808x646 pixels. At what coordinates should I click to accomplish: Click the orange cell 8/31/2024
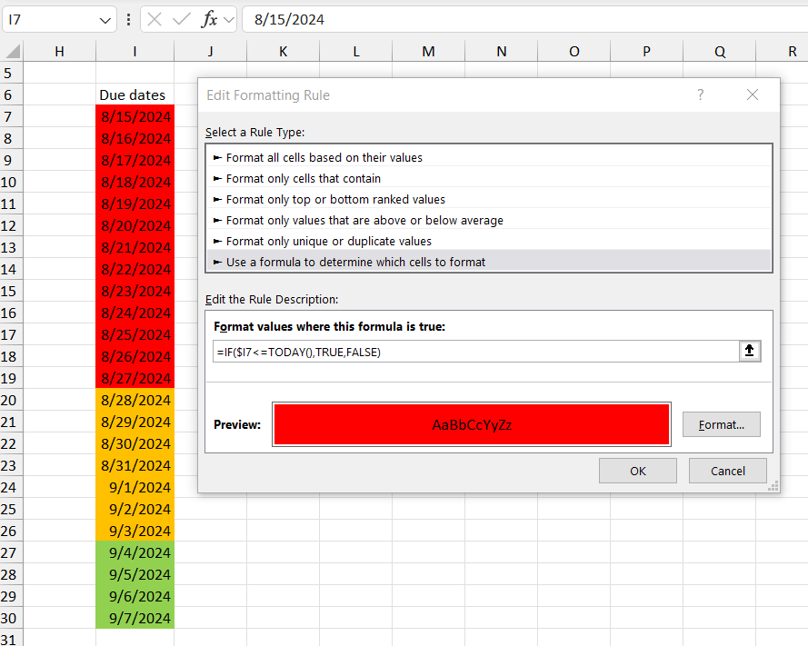tap(135, 465)
